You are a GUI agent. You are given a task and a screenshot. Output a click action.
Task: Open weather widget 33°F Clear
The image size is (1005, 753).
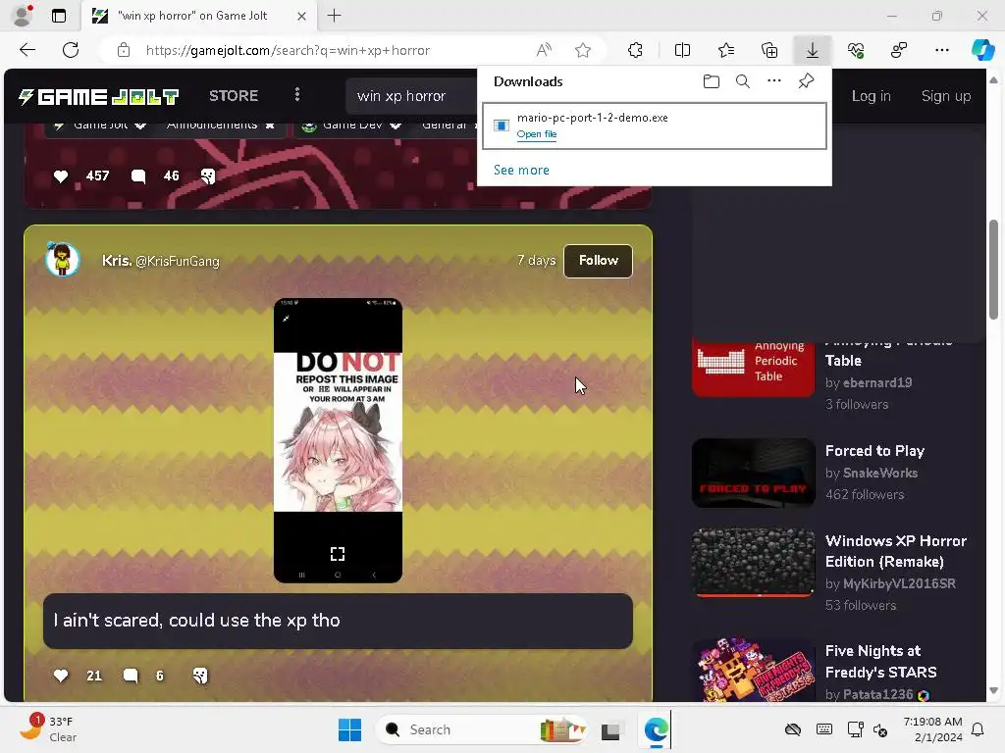point(48,728)
